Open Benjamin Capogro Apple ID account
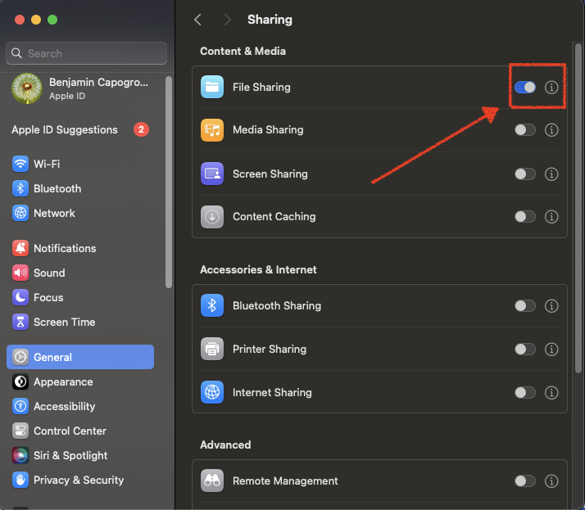 [x=80, y=88]
